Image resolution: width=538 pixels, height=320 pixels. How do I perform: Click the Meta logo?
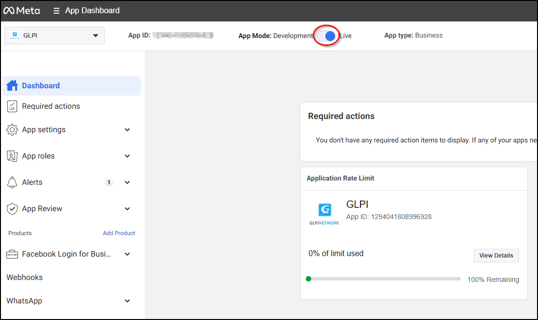pos(22,10)
